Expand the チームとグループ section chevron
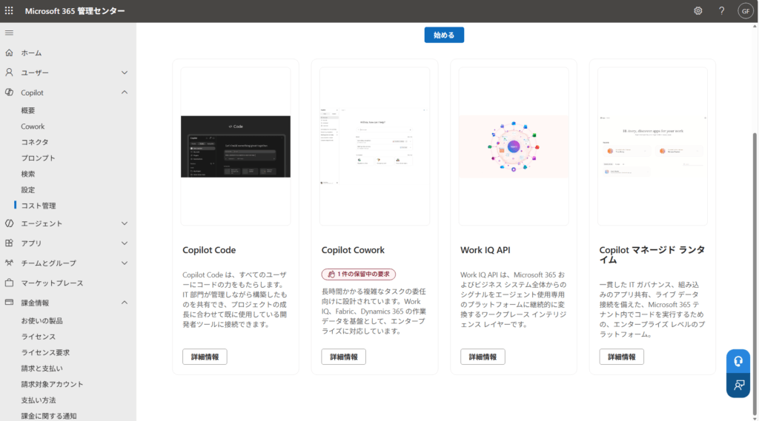The height and width of the screenshot is (421, 759). pos(125,263)
